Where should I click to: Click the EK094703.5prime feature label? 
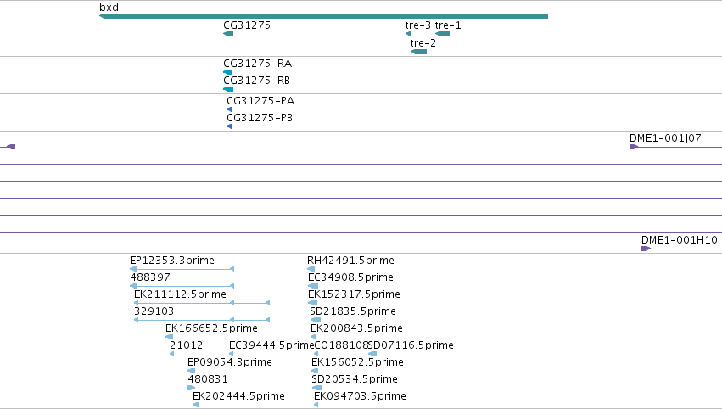click(x=360, y=396)
